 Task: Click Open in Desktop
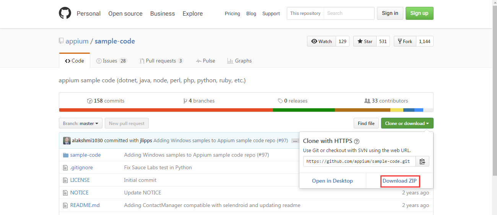point(332,181)
